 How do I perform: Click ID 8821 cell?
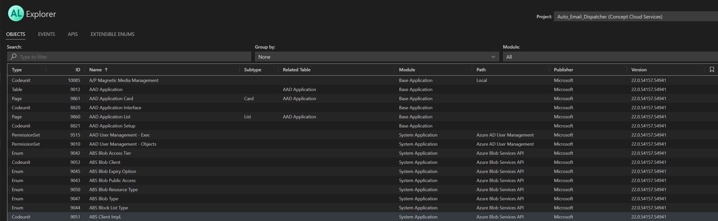[x=75, y=126]
